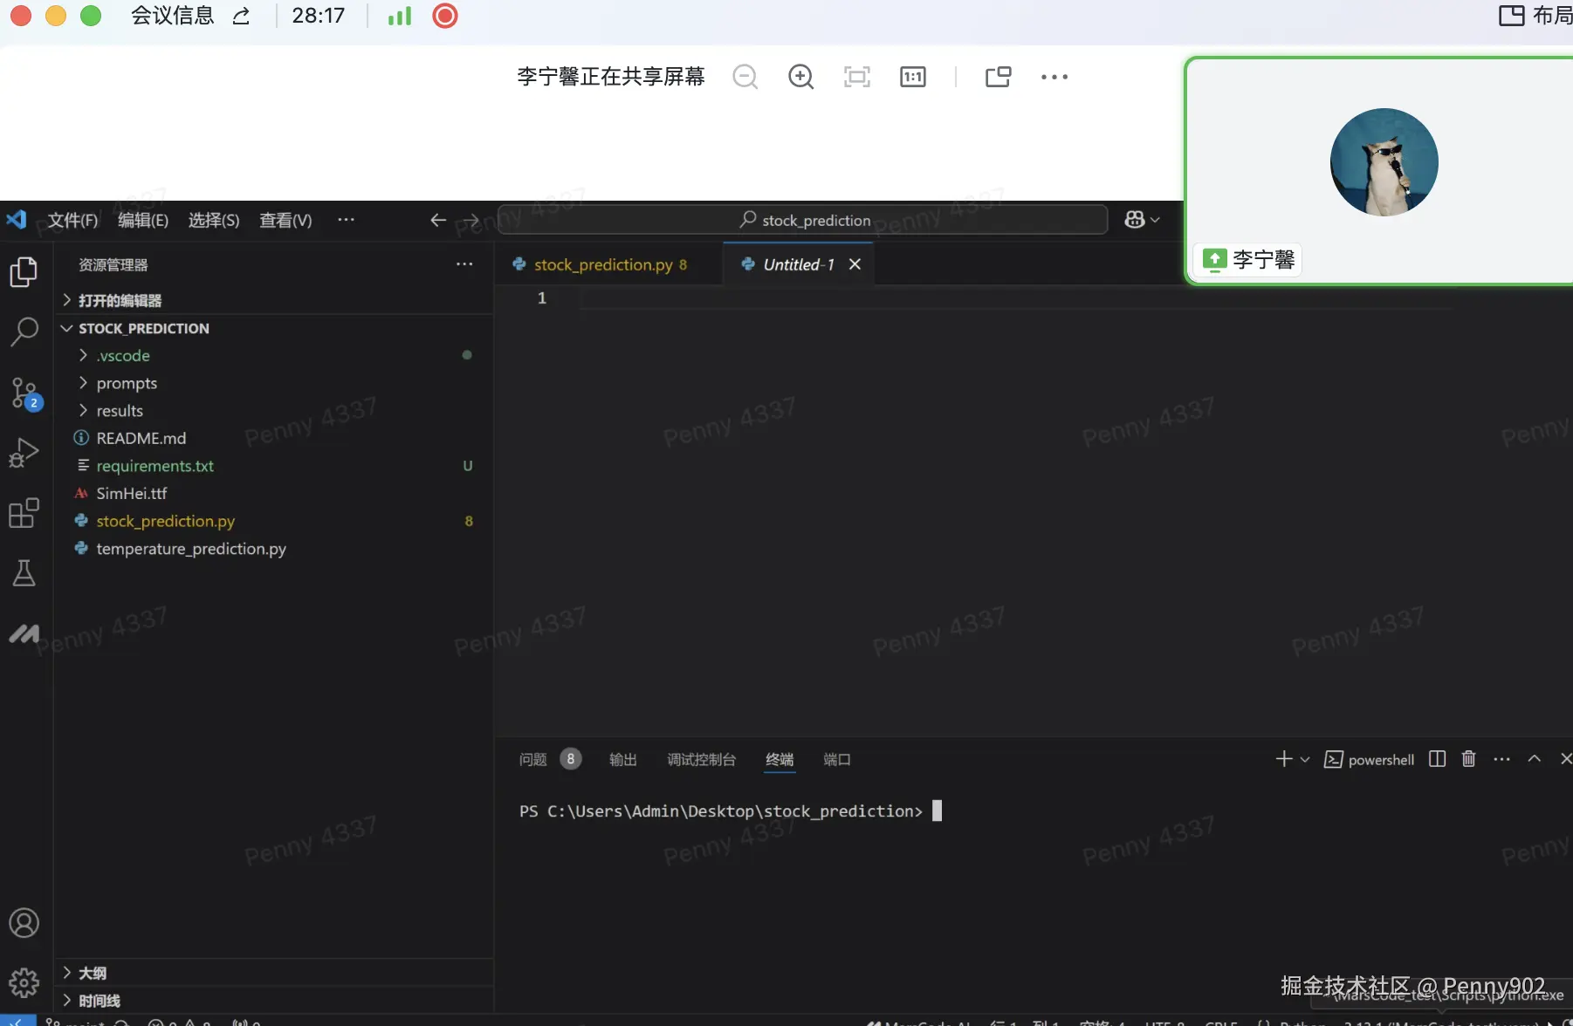Check the network signal strength icon
Image resolution: width=1573 pixels, height=1026 pixels.
coord(400,16)
